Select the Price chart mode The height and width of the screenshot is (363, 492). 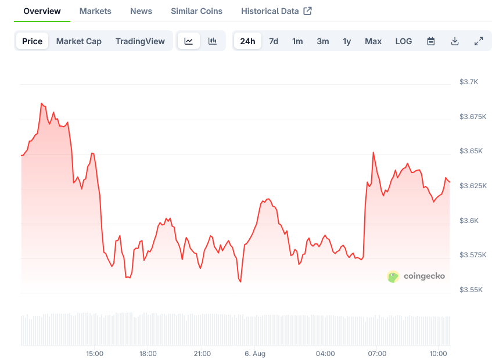[x=33, y=41]
